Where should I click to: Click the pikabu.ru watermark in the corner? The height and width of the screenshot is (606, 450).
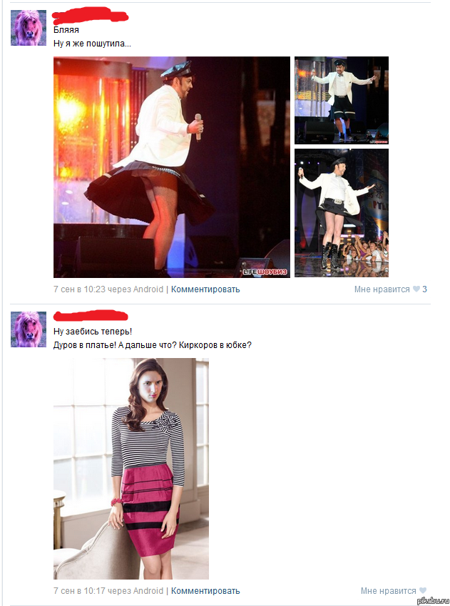(x=433, y=601)
